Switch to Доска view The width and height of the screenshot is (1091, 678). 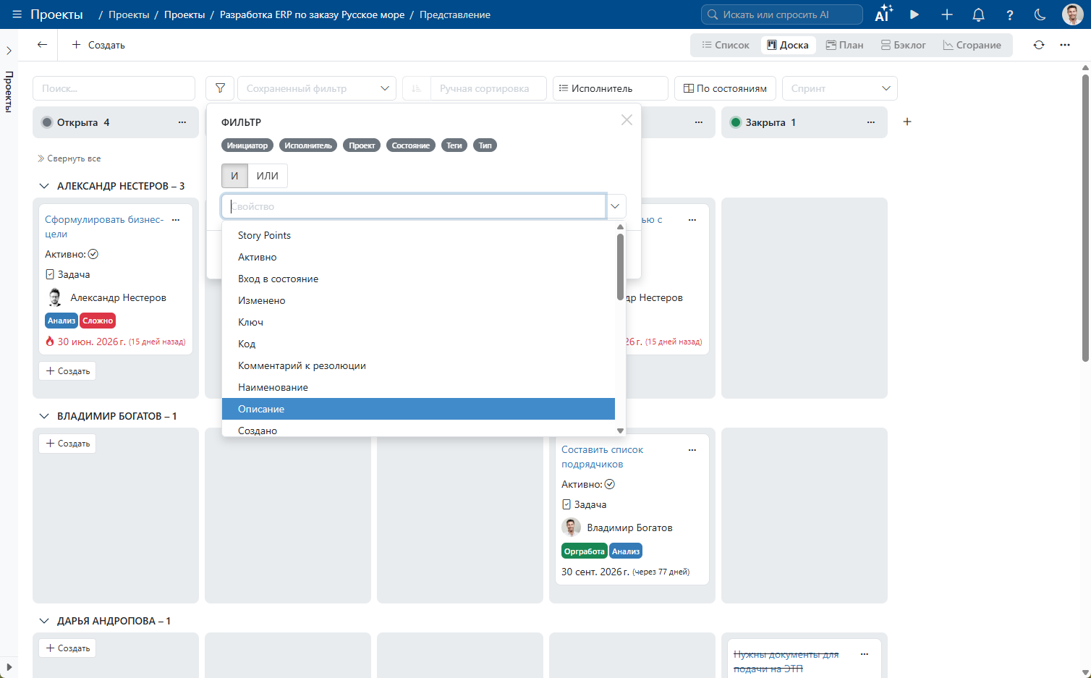[x=788, y=45]
